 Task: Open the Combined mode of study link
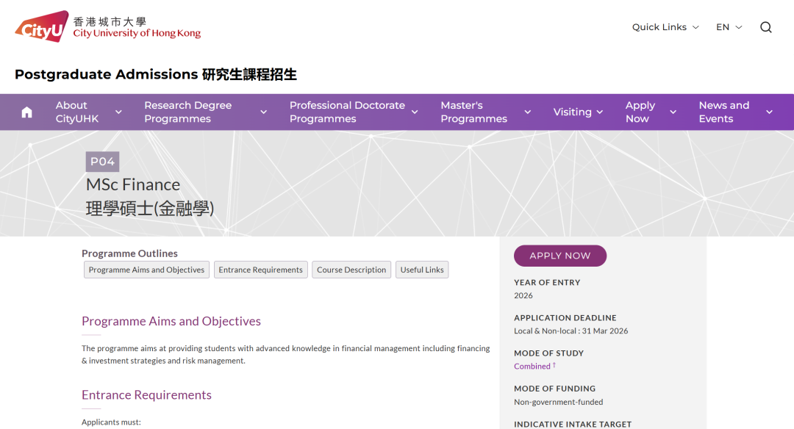(x=530, y=366)
